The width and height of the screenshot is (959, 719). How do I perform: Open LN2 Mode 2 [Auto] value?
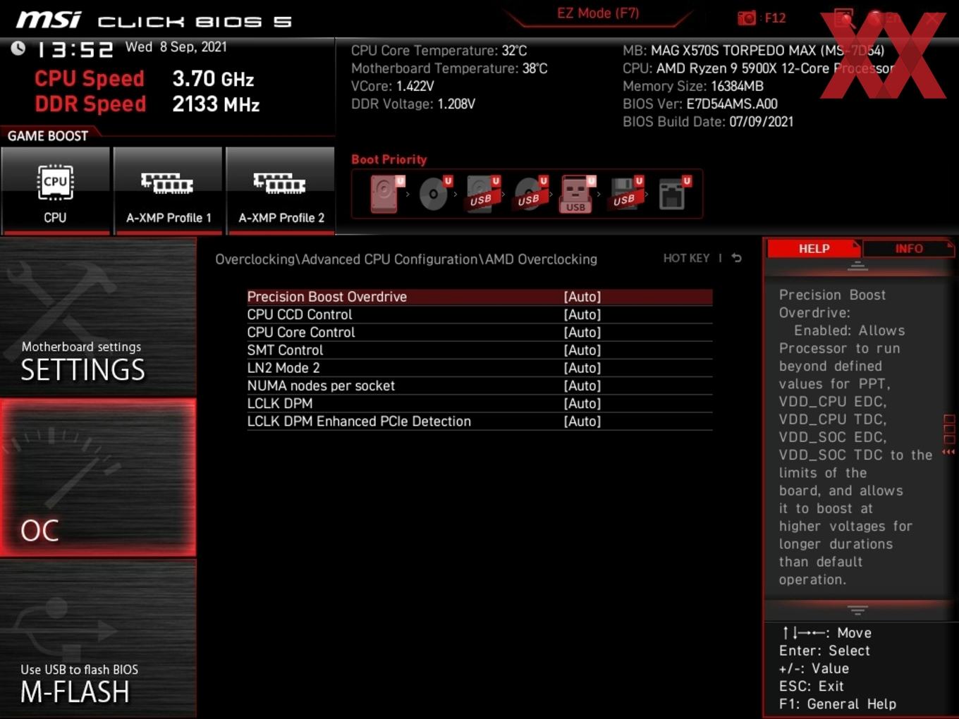coord(582,368)
